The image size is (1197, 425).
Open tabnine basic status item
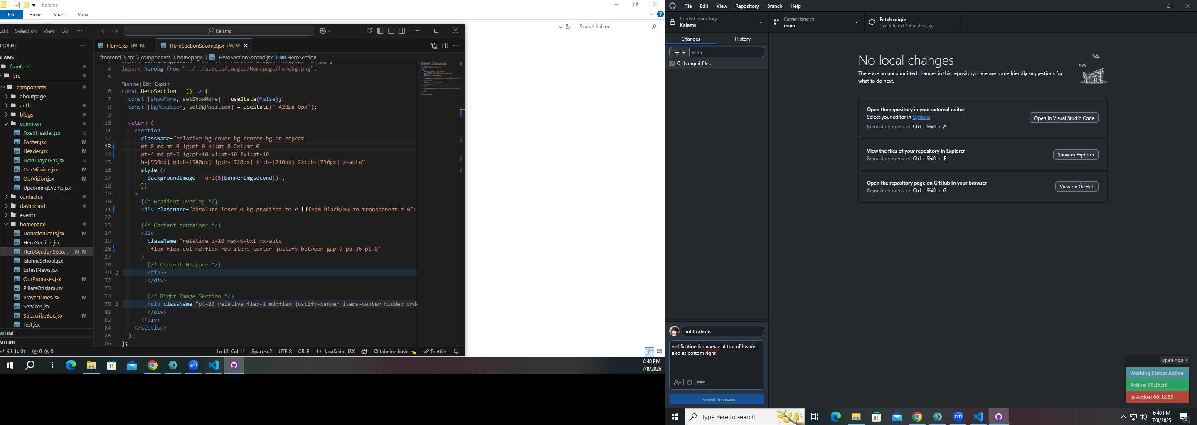pos(394,352)
